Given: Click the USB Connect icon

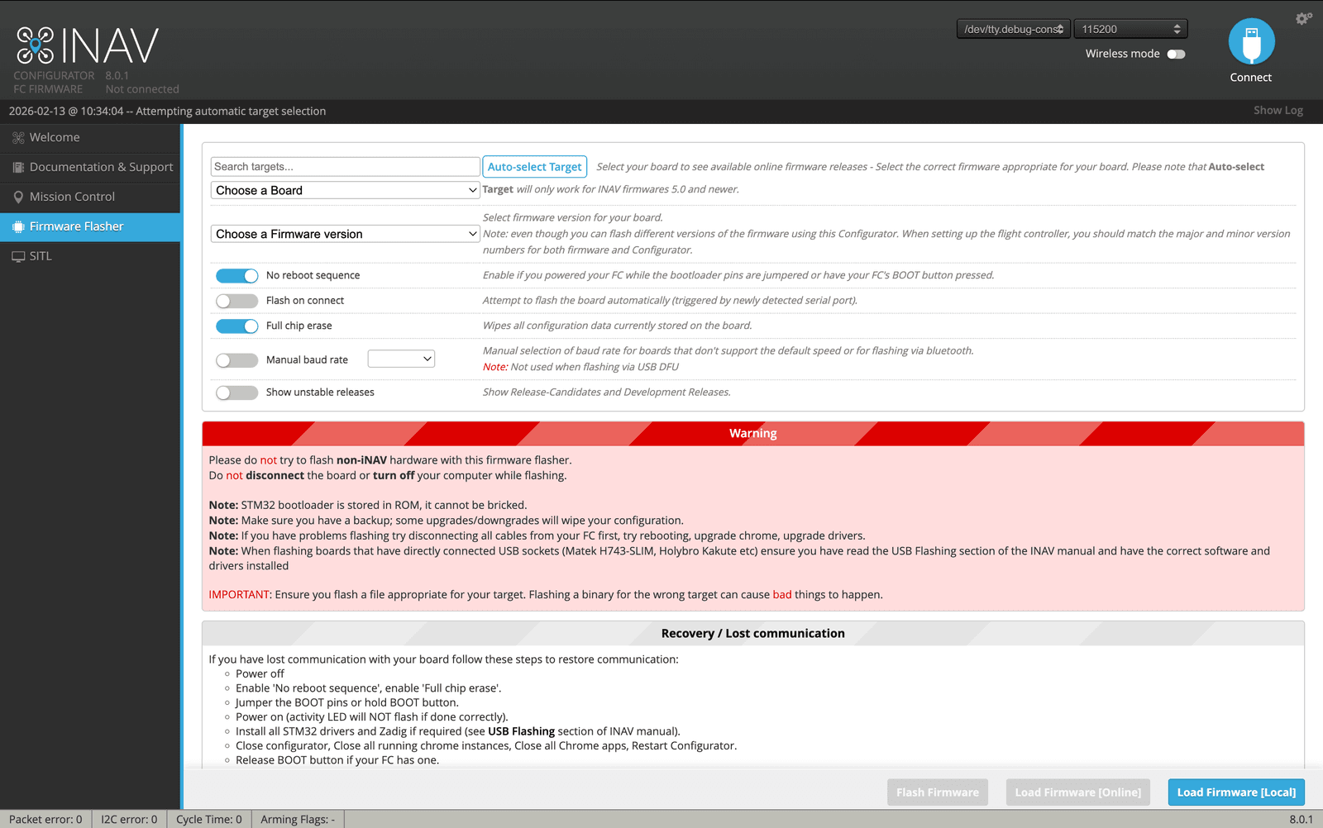Looking at the screenshot, I should tap(1251, 41).
